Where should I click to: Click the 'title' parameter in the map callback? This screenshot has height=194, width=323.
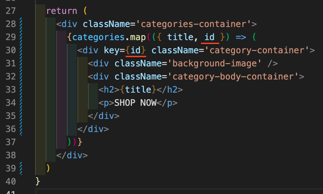click(180, 37)
